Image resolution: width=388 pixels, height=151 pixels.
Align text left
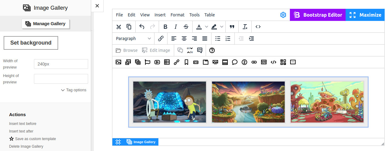pyautogui.click(x=174, y=39)
